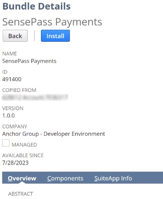Click the large SensePass Payments title
The height and width of the screenshot is (199, 163).
coord(52,22)
